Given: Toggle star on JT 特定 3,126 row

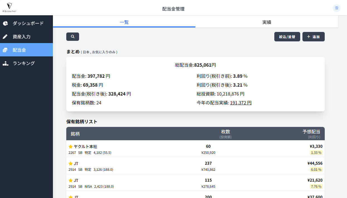Looking at the screenshot, I should [70, 164].
